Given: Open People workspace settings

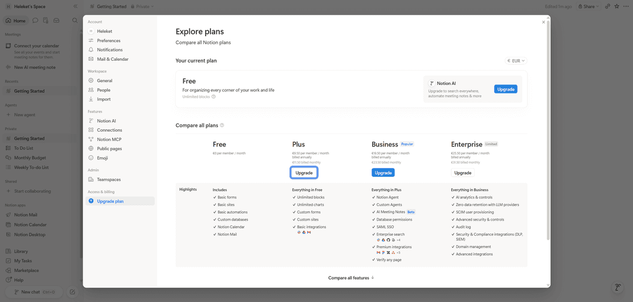Looking at the screenshot, I should point(120,90).
